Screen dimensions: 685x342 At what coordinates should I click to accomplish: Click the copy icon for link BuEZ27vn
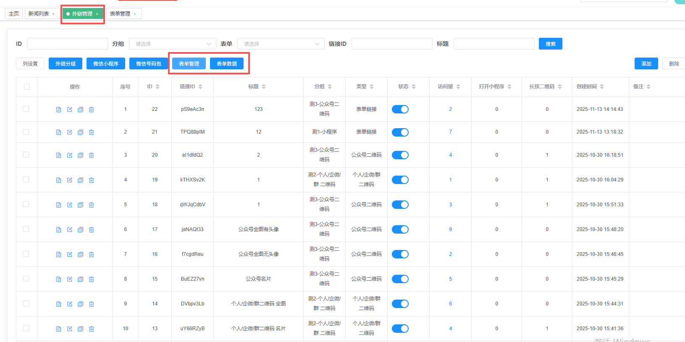(81, 279)
